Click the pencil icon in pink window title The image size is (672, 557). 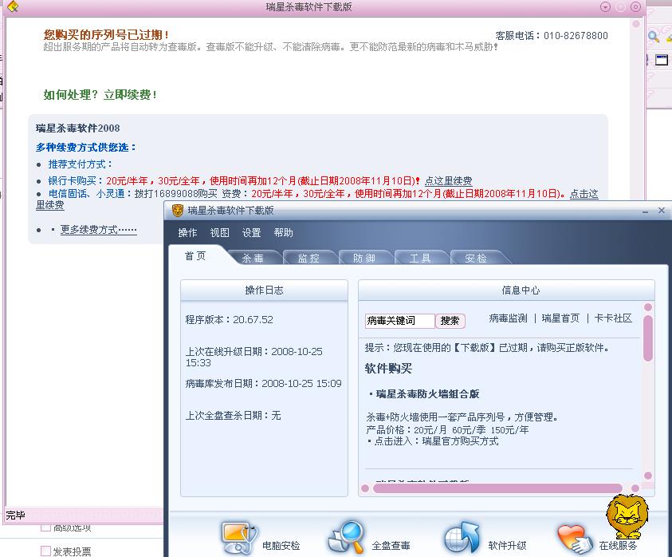tap(13, 6)
